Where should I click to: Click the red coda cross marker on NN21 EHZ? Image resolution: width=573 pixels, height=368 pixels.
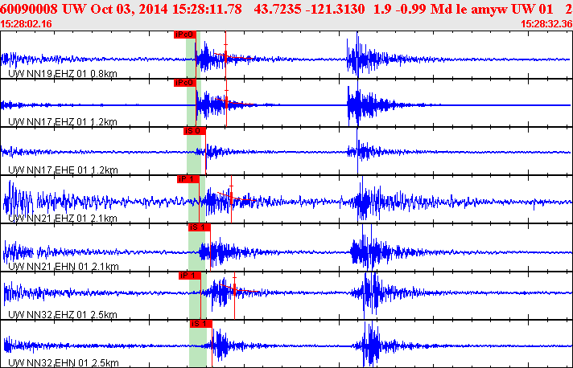(x=231, y=198)
